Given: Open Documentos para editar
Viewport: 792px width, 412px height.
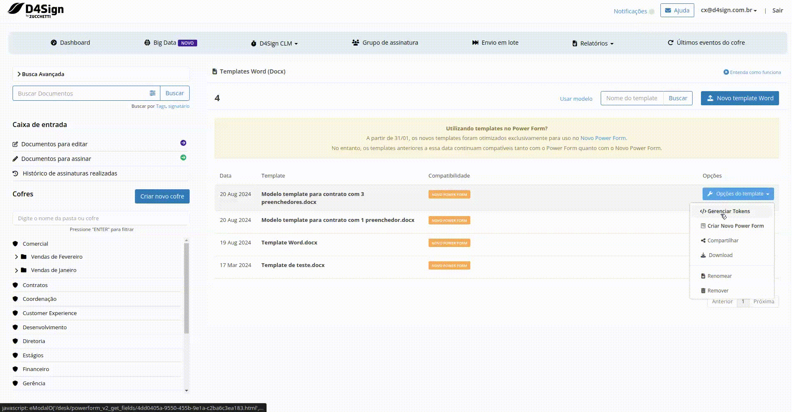Looking at the screenshot, I should tap(54, 144).
